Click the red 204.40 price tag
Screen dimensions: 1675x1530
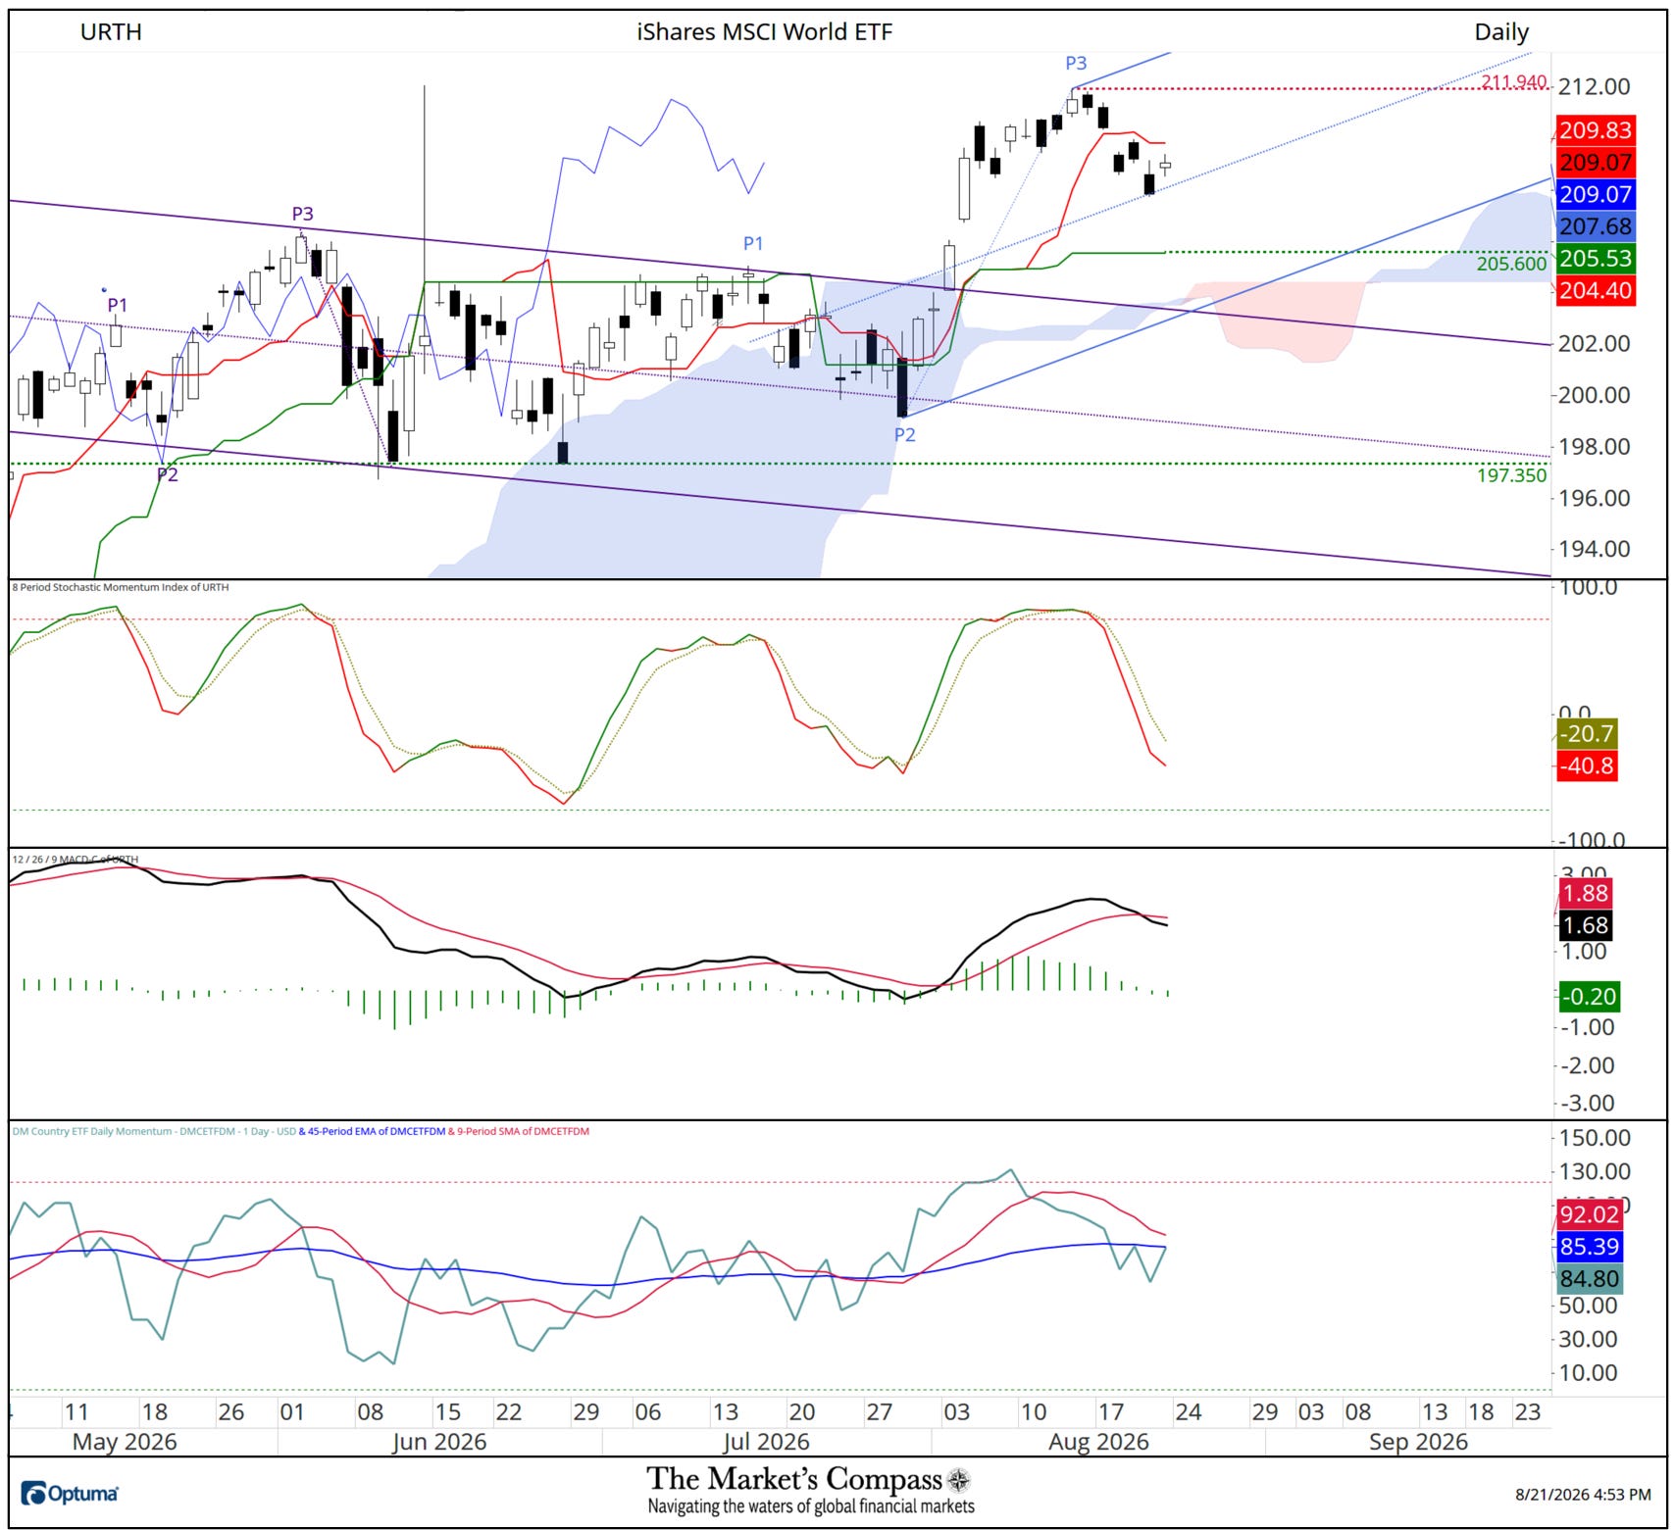(1596, 290)
